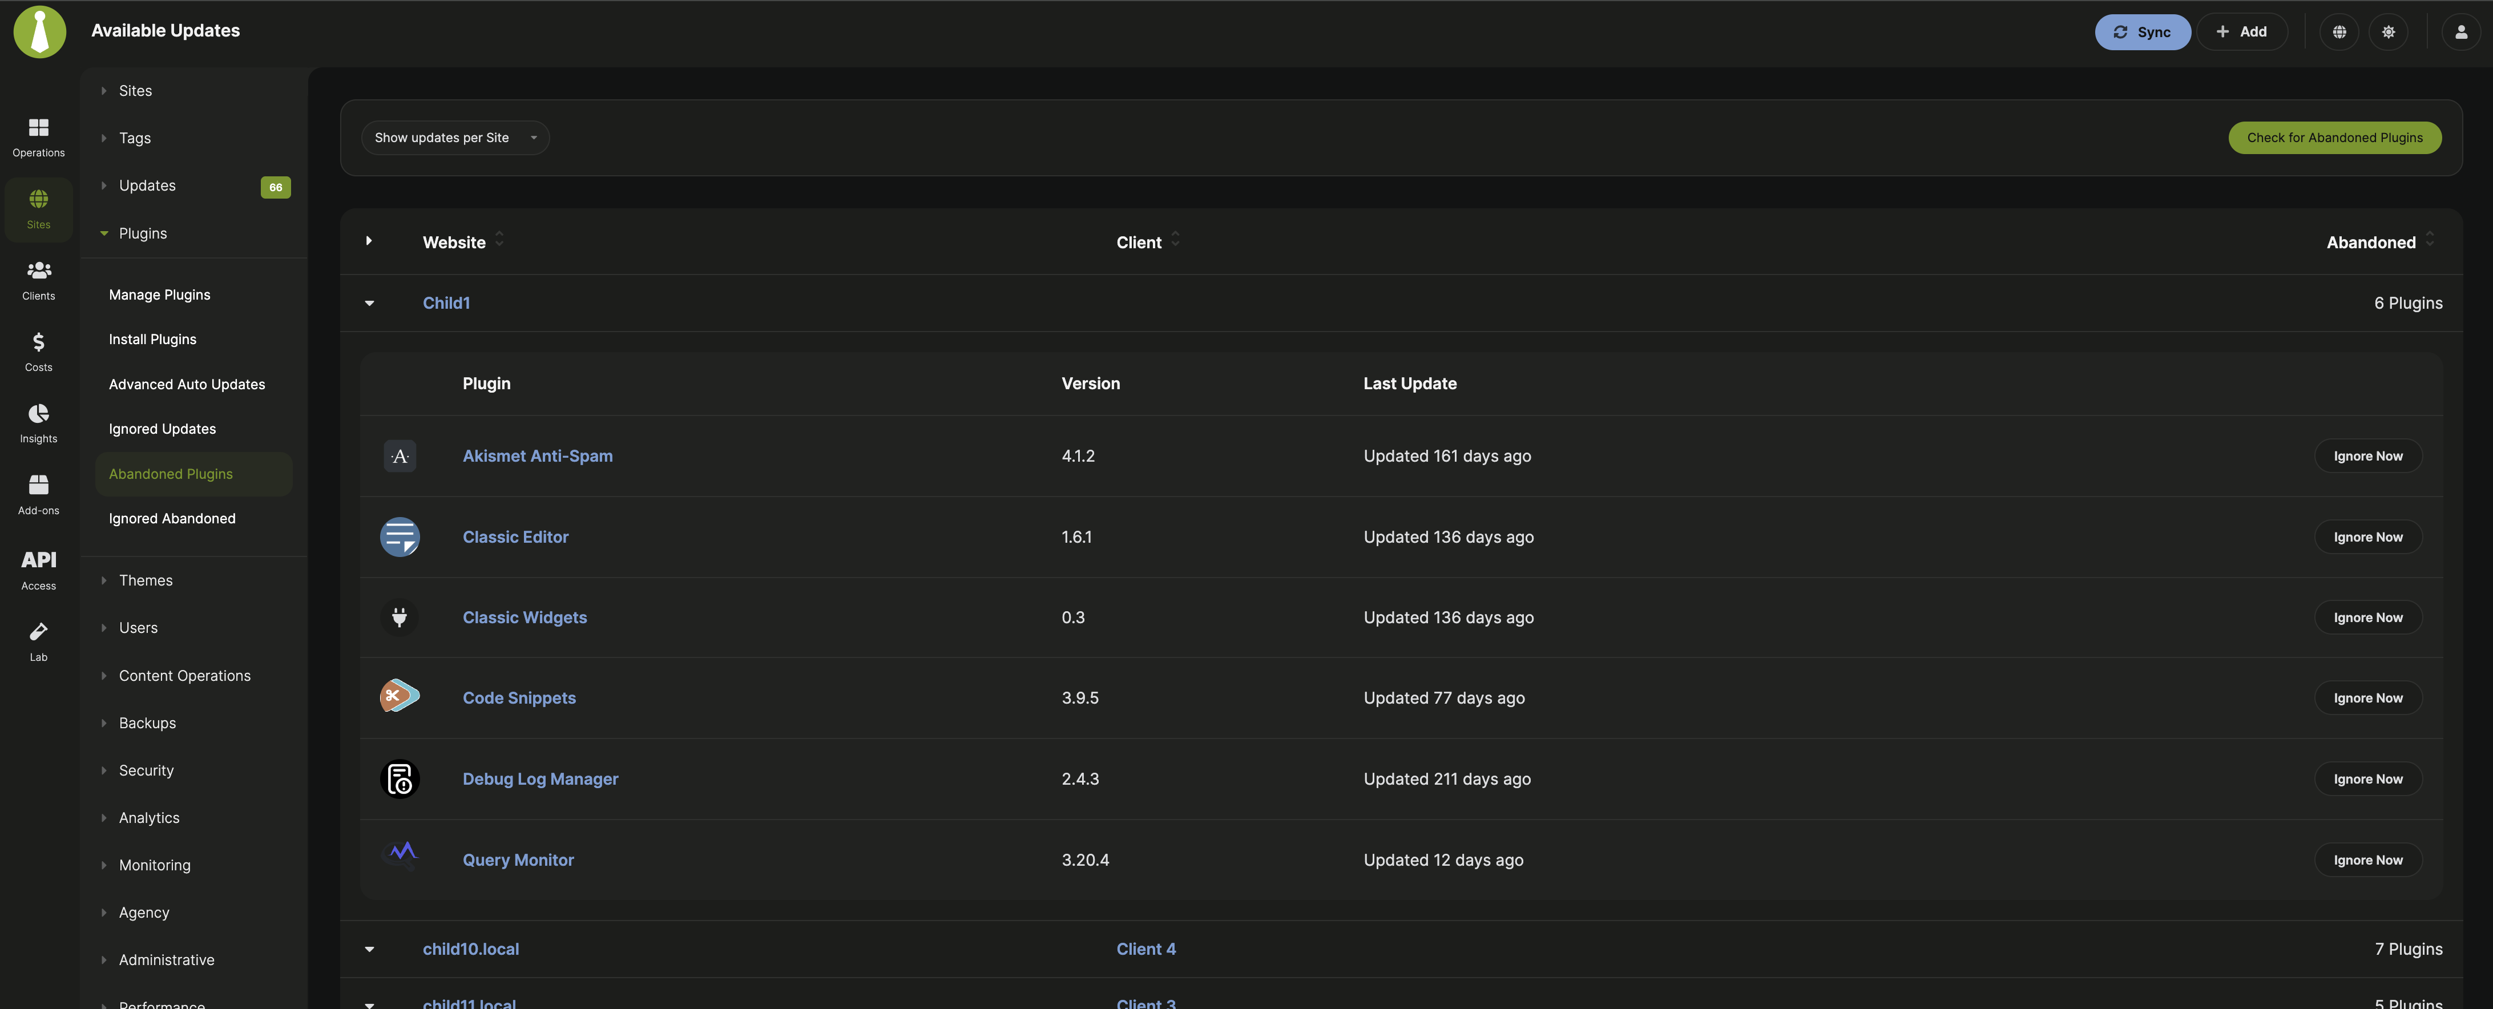Expand the Themes sidebar group
The image size is (2493, 1009).
145,580
